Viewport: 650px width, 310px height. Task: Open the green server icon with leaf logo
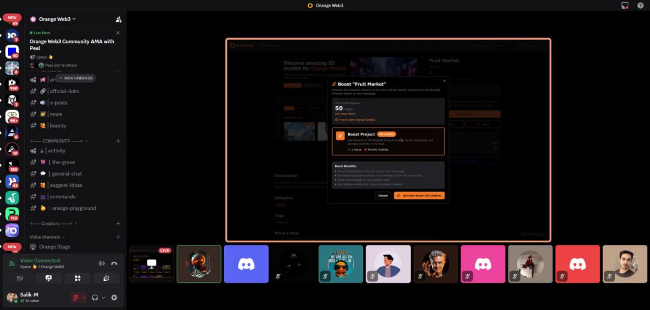(12, 198)
